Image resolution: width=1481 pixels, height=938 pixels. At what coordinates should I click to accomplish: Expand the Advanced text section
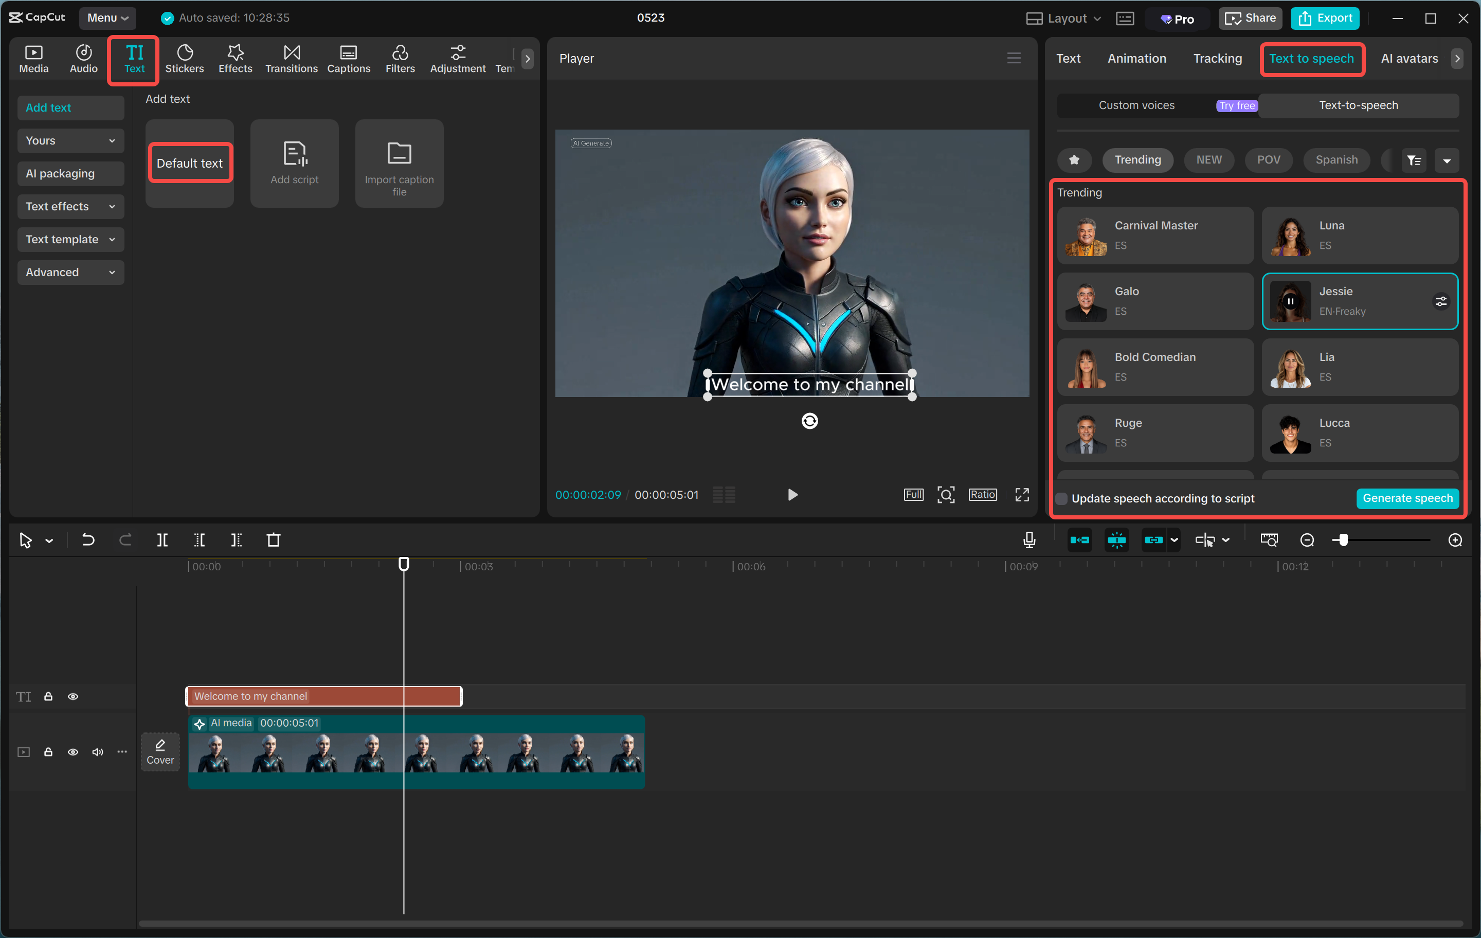70,272
